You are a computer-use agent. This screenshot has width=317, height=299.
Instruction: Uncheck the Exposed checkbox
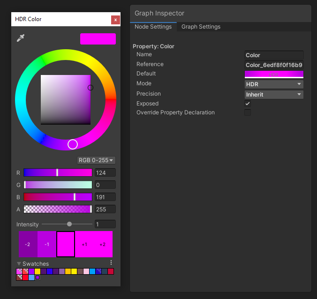pos(248,104)
